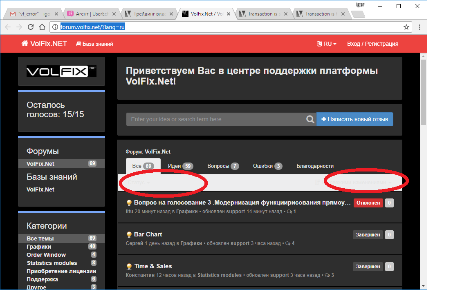Select Приобретение лицензии category
This screenshot has height=294, width=471.
(x=61, y=271)
